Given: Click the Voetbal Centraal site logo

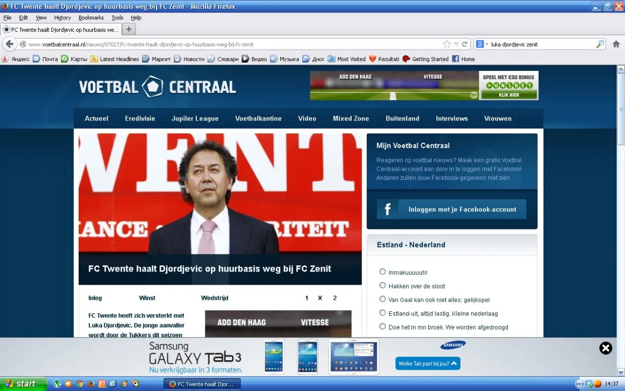Looking at the screenshot, I should click(157, 87).
